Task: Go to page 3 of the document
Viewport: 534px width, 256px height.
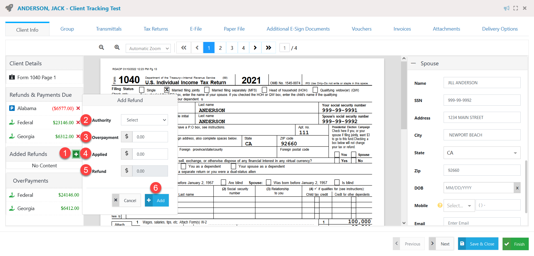Action: point(232,48)
